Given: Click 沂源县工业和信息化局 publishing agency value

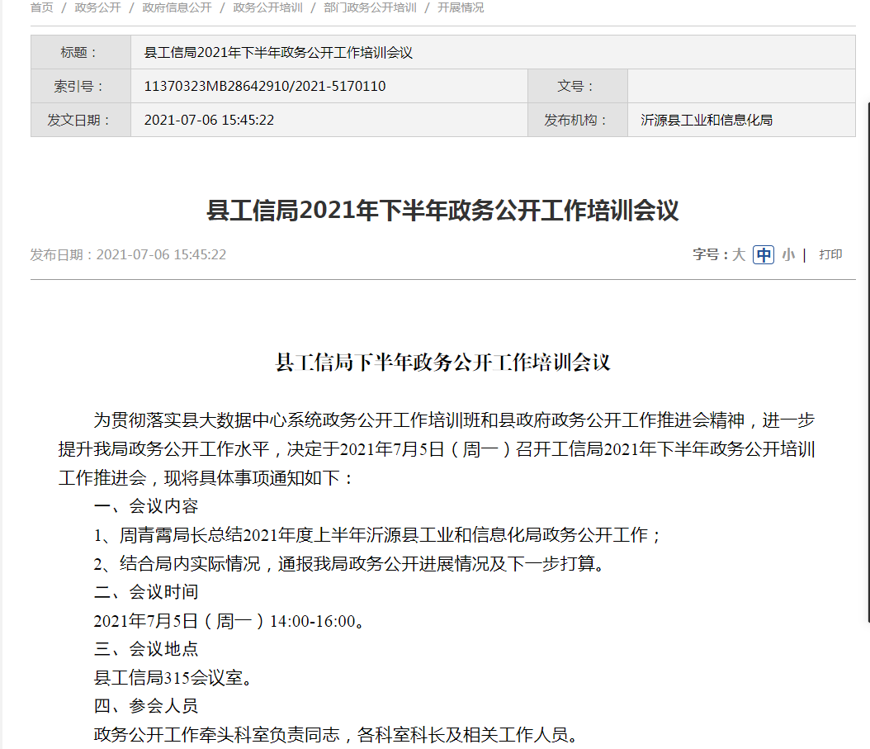Looking at the screenshot, I should coord(707,121).
